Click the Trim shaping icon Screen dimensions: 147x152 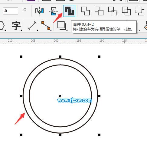(99, 11)
